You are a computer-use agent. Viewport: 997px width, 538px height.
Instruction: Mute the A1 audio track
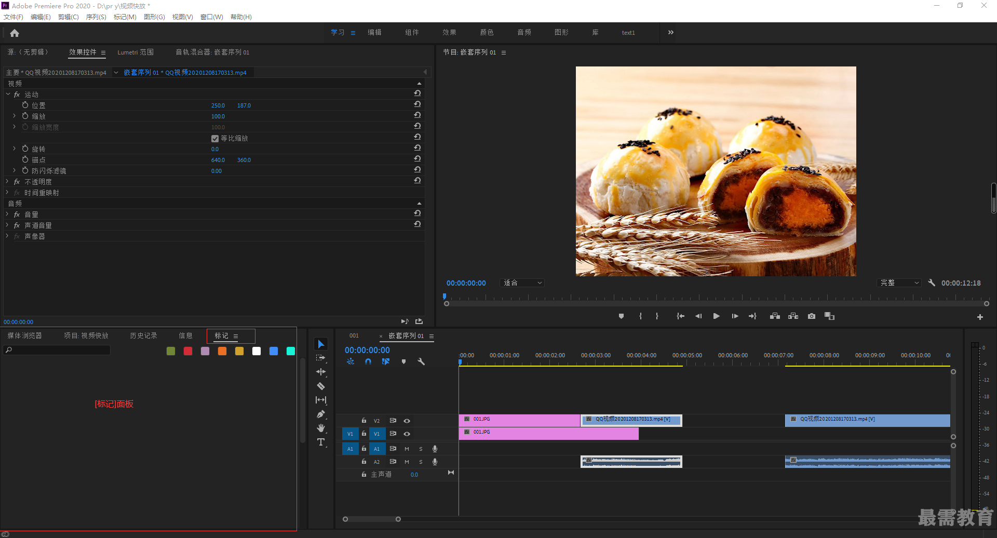click(x=407, y=449)
